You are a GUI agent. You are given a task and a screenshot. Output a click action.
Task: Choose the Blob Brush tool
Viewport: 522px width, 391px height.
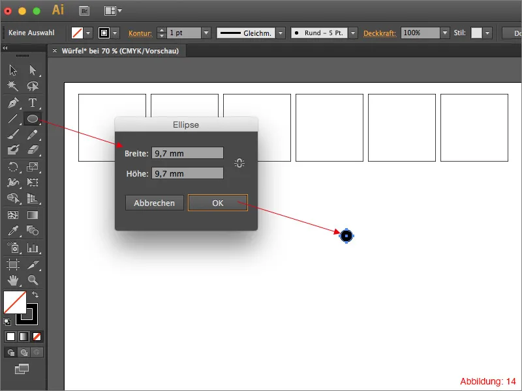point(13,150)
